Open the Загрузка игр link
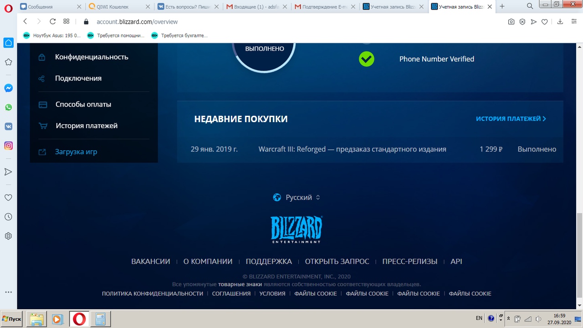The height and width of the screenshot is (328, 583). click(76, 152)
